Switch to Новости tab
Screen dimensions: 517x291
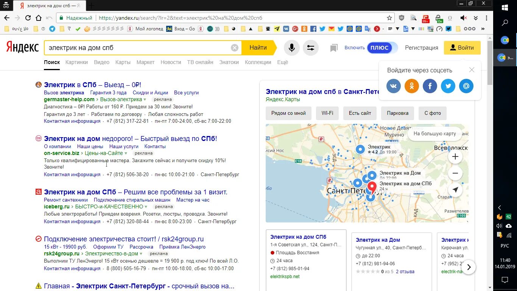pyautogui.click(x=171, y=62)
